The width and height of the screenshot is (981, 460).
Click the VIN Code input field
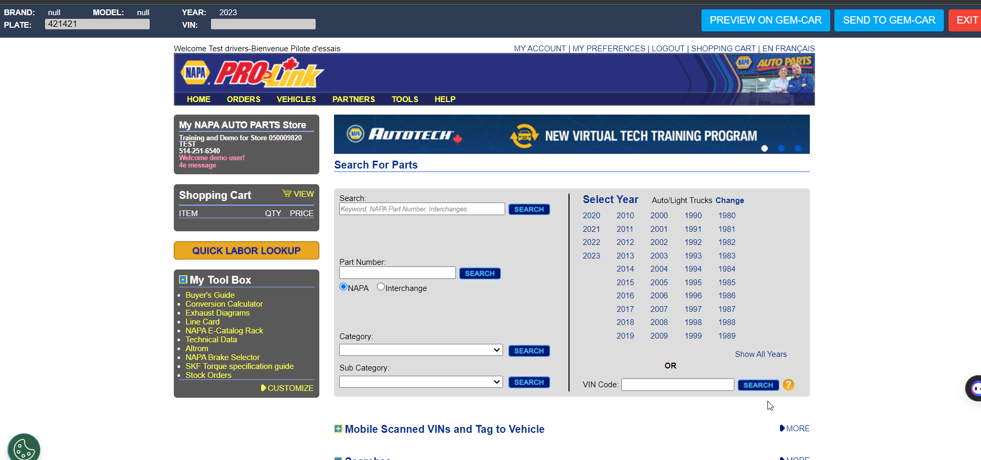tap(677, 385)
